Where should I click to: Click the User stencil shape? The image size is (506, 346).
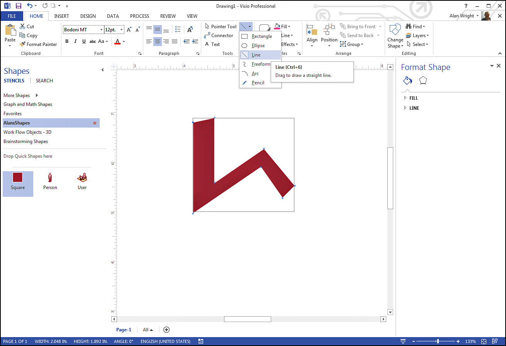coord(82,182)
